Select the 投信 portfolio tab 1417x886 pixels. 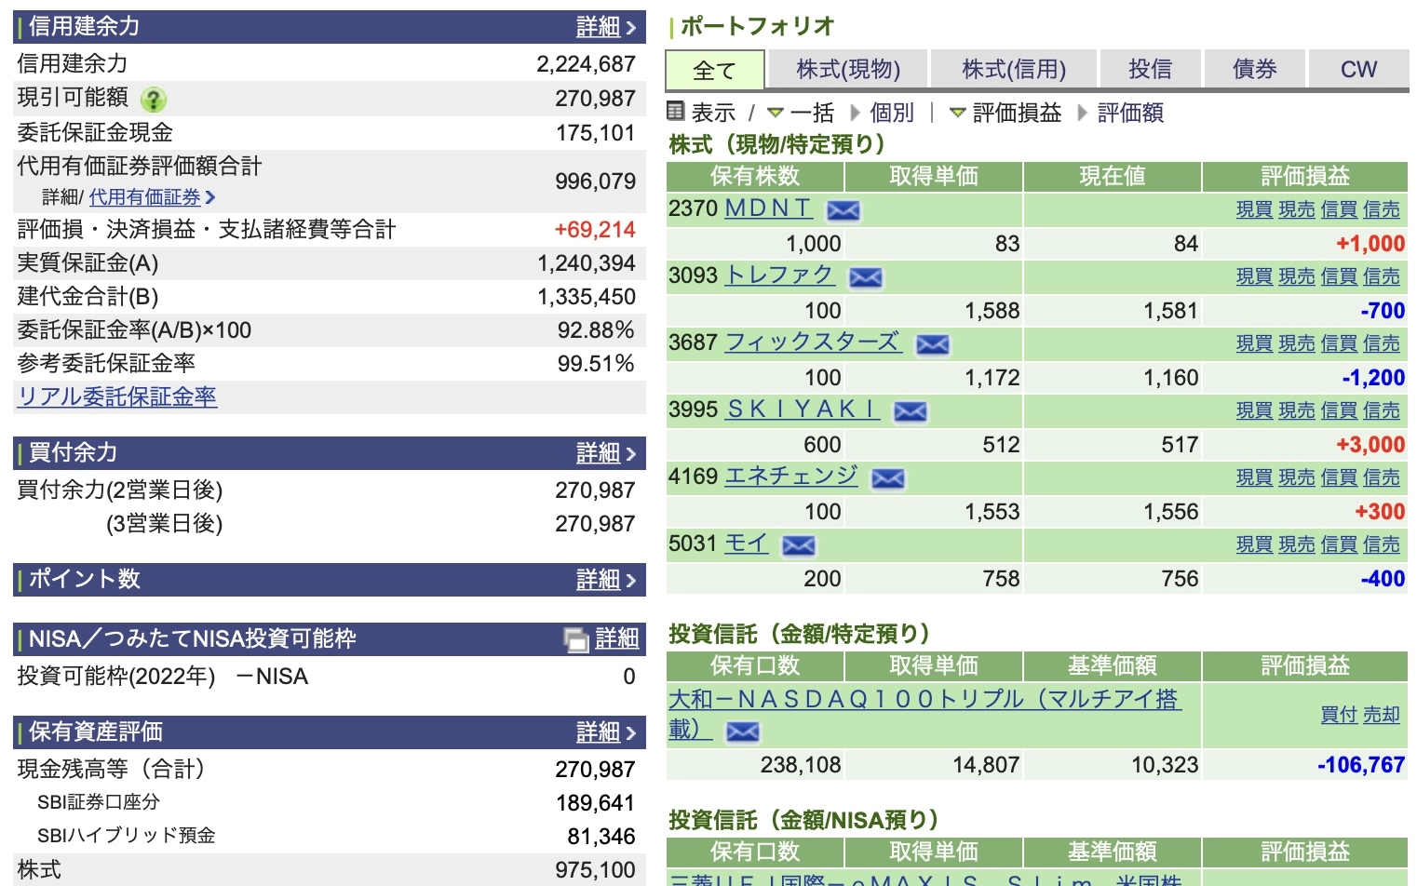(1150, 70)
